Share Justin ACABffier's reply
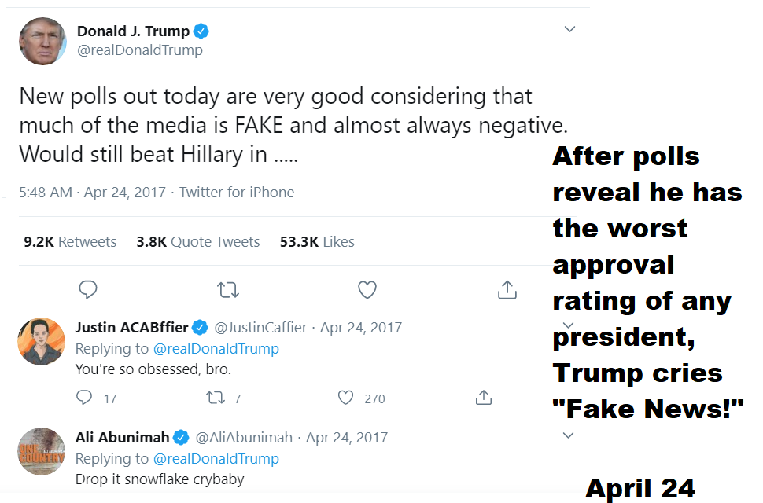The width and height of the screenshot is (763, 503). pos(484,398)
